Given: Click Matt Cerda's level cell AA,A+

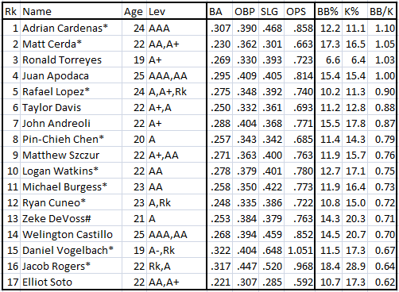Looking at the screenshot, I should [176, 44].
